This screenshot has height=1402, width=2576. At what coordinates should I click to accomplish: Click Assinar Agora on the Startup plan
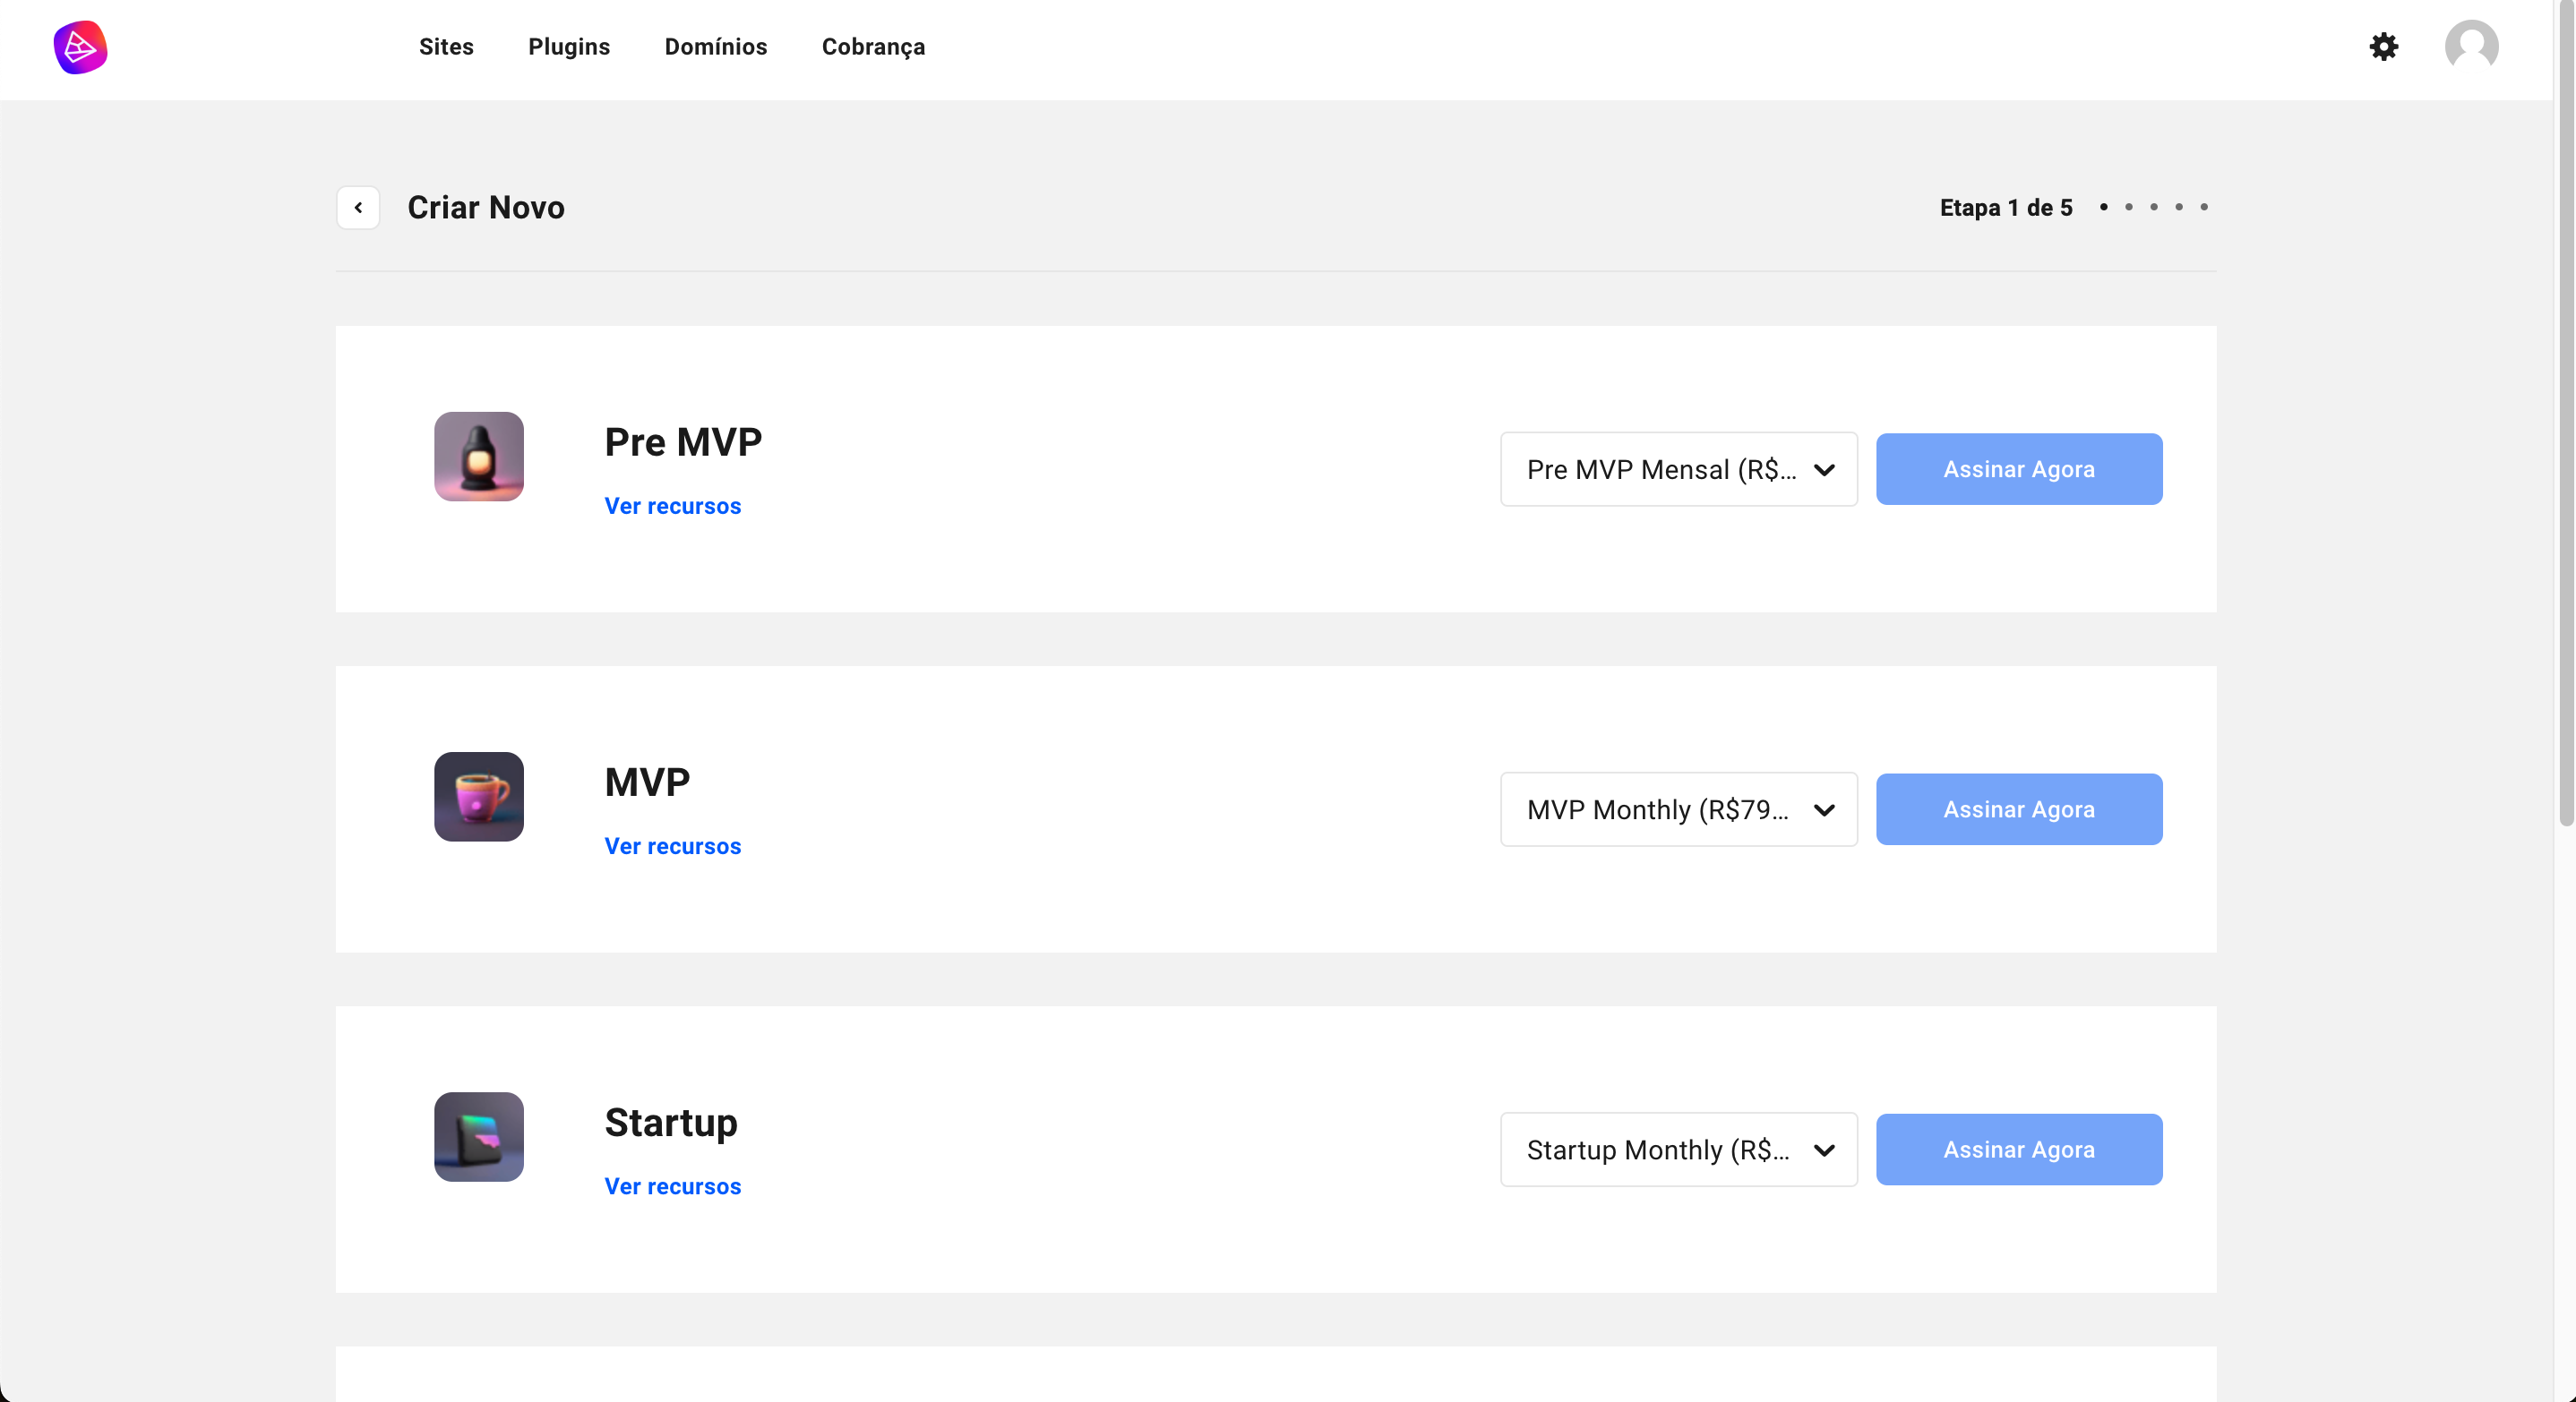pyautogui.click(x=2018, y=1150)
